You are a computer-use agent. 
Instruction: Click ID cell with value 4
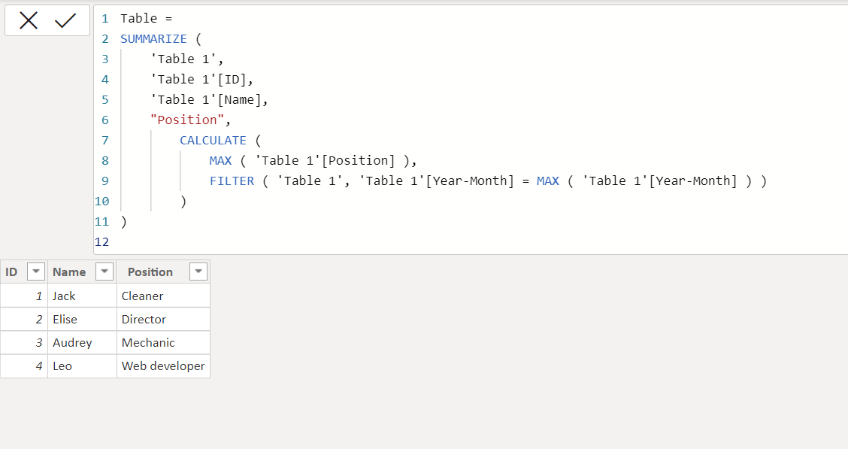pos(24,366)
